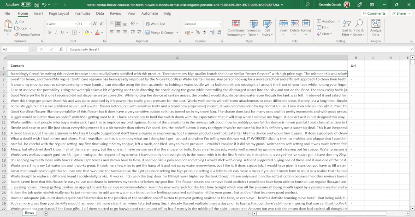
Task: Click Increase Decimal icon
Action: pos(212,33)
